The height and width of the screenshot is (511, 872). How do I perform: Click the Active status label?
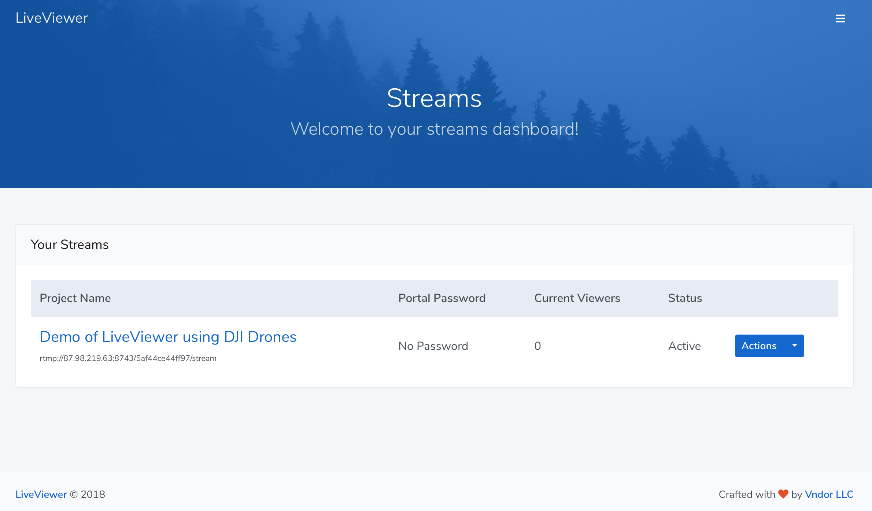coord(684,346)
